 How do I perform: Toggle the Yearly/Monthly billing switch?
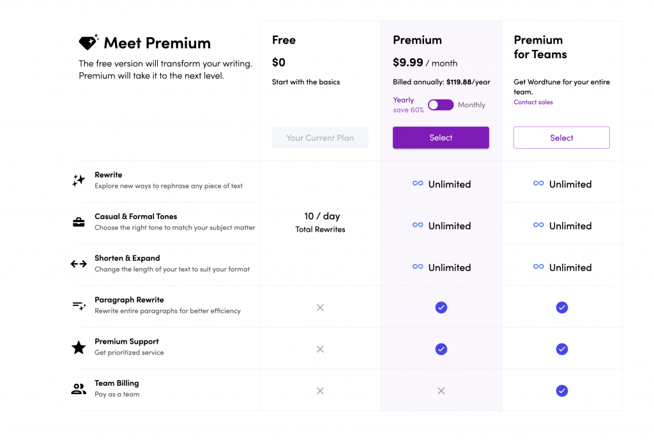(x=441, y=105)
